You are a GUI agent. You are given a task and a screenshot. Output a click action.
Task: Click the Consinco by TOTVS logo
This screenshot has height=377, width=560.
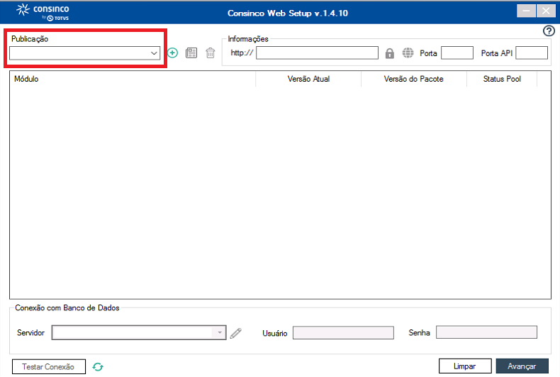coord(43,12)
